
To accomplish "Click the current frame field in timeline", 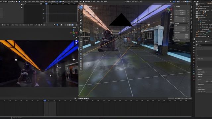I will [x=171, y=99].
